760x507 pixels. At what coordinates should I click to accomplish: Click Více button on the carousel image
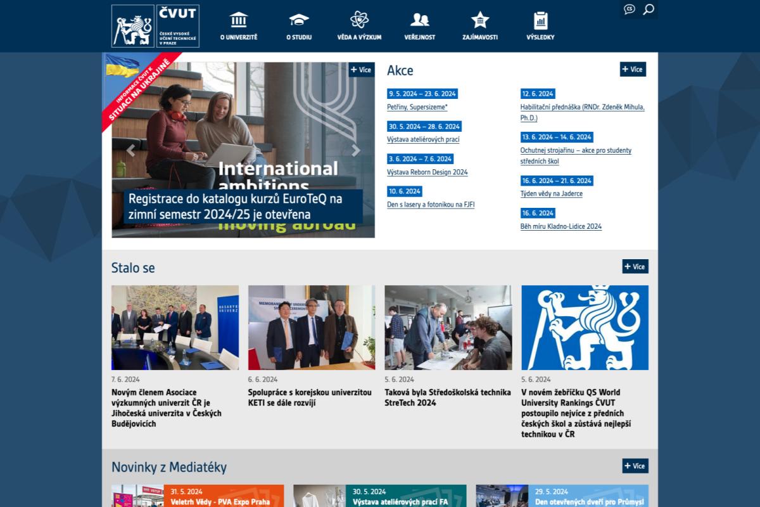pyautogui.click(x=361, y=70)
